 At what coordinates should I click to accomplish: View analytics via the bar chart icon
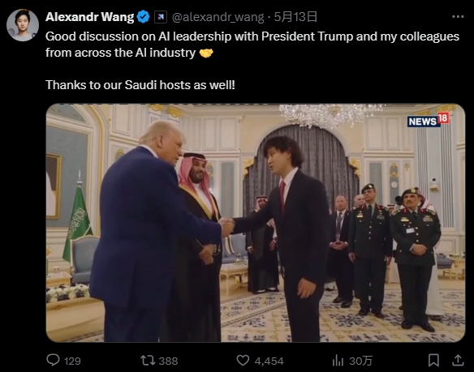[338, 360]
